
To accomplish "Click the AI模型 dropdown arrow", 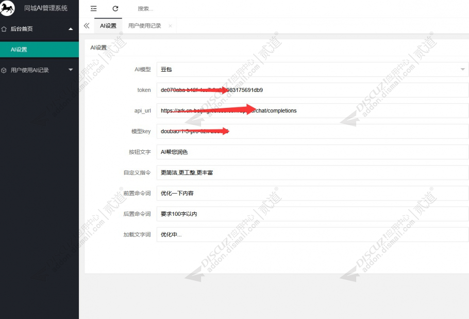I will pyautogui.click(x=462, y=70).
